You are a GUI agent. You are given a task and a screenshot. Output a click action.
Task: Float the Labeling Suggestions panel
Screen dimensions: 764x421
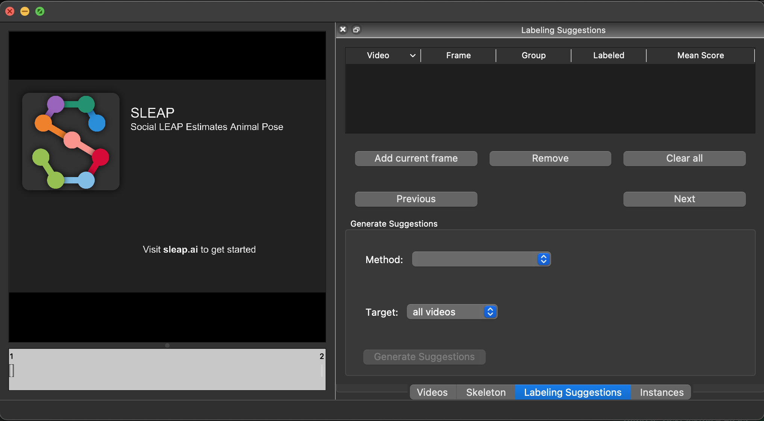356,29
